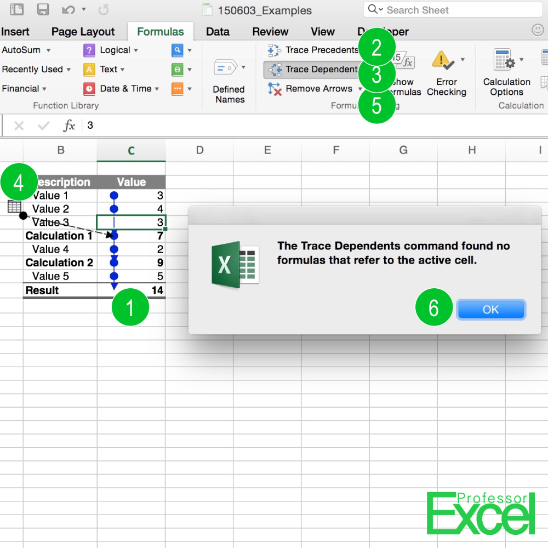Click the Text functions icon
The image size is (548, 548).
[89, 70]
